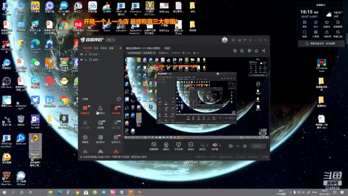Mute the 麦克风 microphone

202,146
